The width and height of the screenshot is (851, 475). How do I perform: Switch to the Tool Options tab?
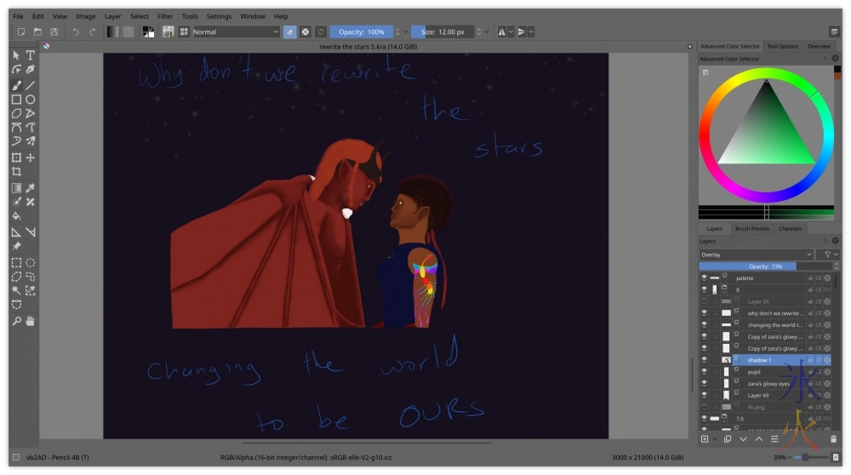click(782, 47)
